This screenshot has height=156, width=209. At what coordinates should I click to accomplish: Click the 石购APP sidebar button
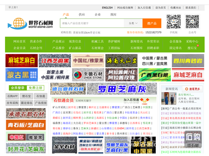tap(13, 96)
